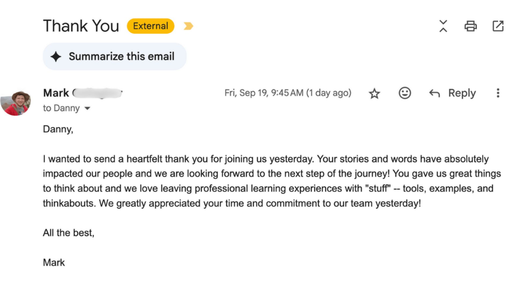Star the email from Mark
Viewport: 515px width, 282px height.
(374, 93)
